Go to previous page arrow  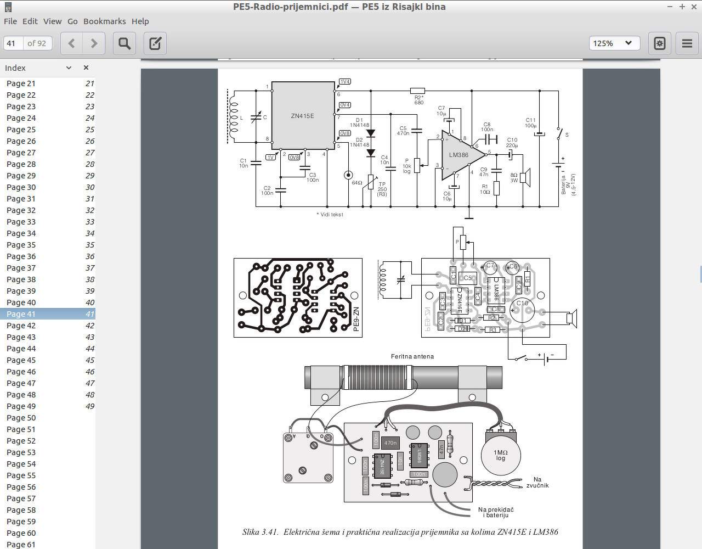[71, 43]
